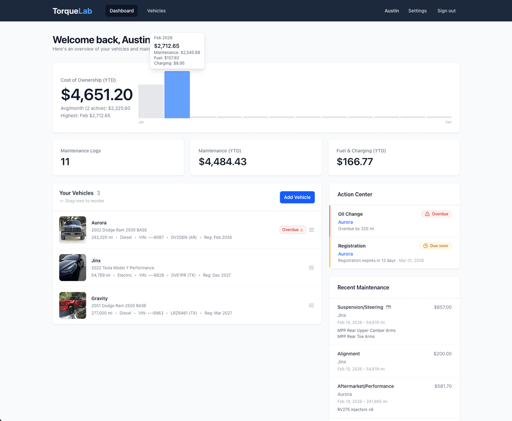Click the drag handle icon on Gravity row
Viewport: 512px width, 421px height.
pyautogui.click(x=311, y=306)
